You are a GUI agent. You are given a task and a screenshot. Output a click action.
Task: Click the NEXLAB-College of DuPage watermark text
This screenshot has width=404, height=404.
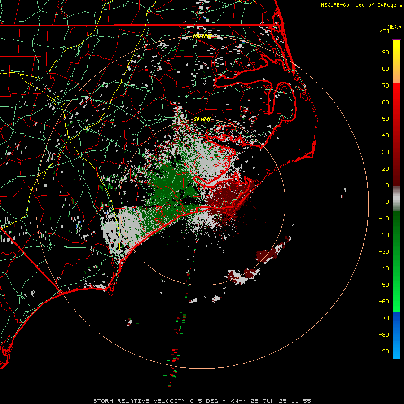click(361, 5)
